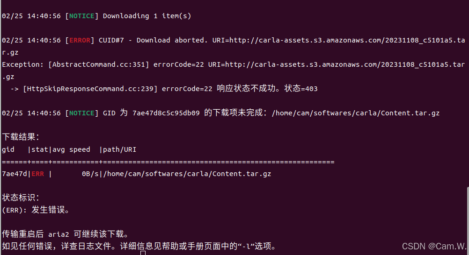Screen dimensions: 469x255
Task: Click the red ERROR tag
Action: click(80, 40)
